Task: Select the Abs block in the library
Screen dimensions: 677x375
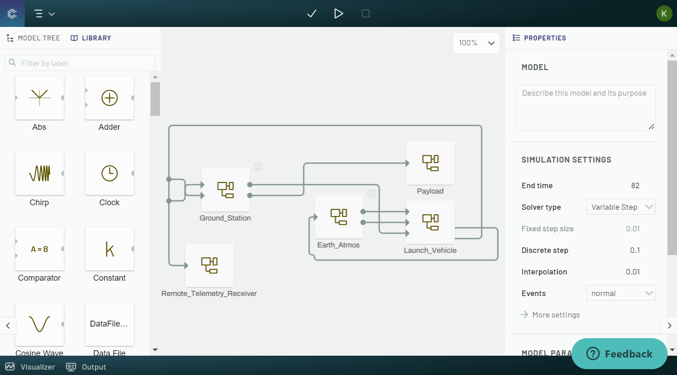Action: point(39,98)
